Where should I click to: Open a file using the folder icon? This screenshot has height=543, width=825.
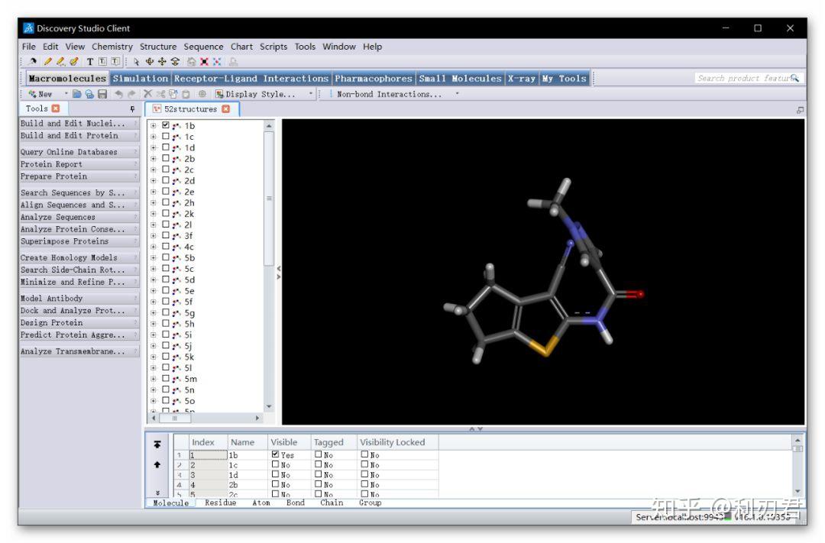pos(76,94)
